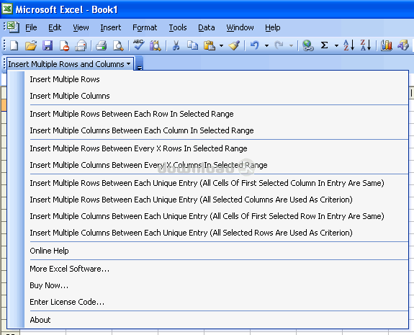Choose Enter License Code… option
Image resolution: width=414 pixels, height=335 pixels.
tap(67, 302)
